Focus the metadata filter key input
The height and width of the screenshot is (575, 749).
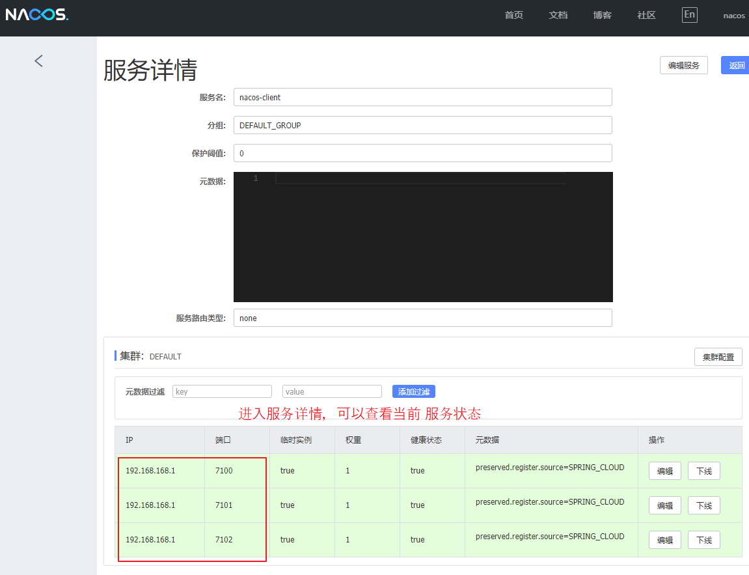pos(222,391)
